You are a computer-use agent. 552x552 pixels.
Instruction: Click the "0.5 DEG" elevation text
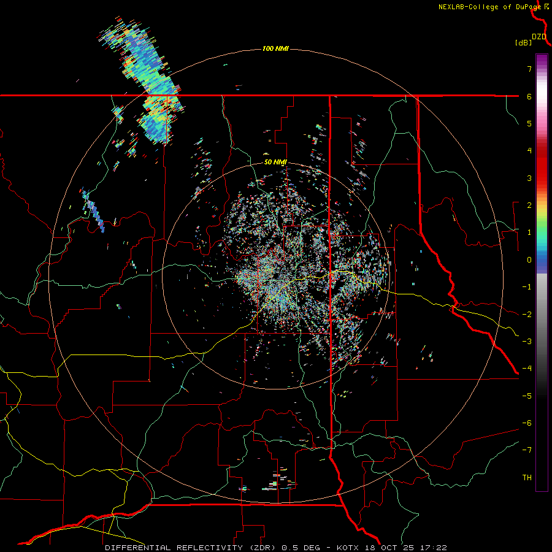point(301,548)
